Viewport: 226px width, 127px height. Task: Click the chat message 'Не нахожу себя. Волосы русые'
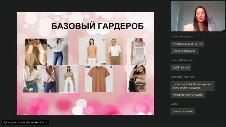pos(192,86)
